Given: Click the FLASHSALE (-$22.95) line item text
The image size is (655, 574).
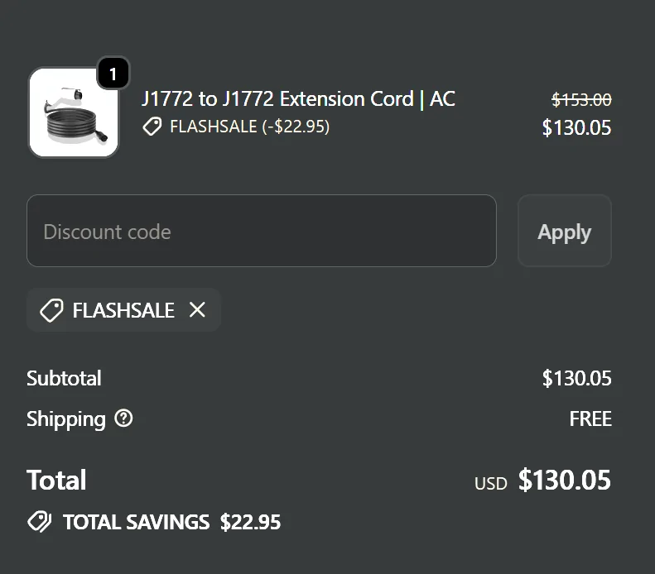Looking at the screenshot, I should [x=249, y=127].
